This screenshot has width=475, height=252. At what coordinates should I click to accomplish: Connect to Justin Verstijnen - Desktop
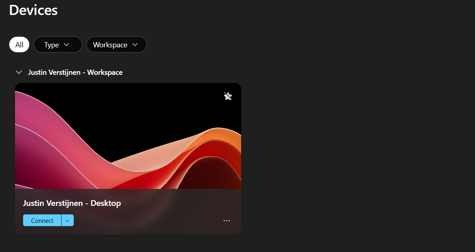tap(42, 220)
